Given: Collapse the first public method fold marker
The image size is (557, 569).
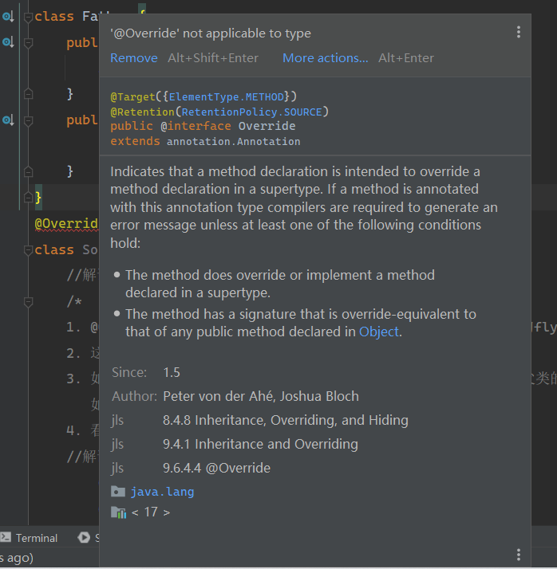Looking at the screenshot, I should [x=28, y=43].
